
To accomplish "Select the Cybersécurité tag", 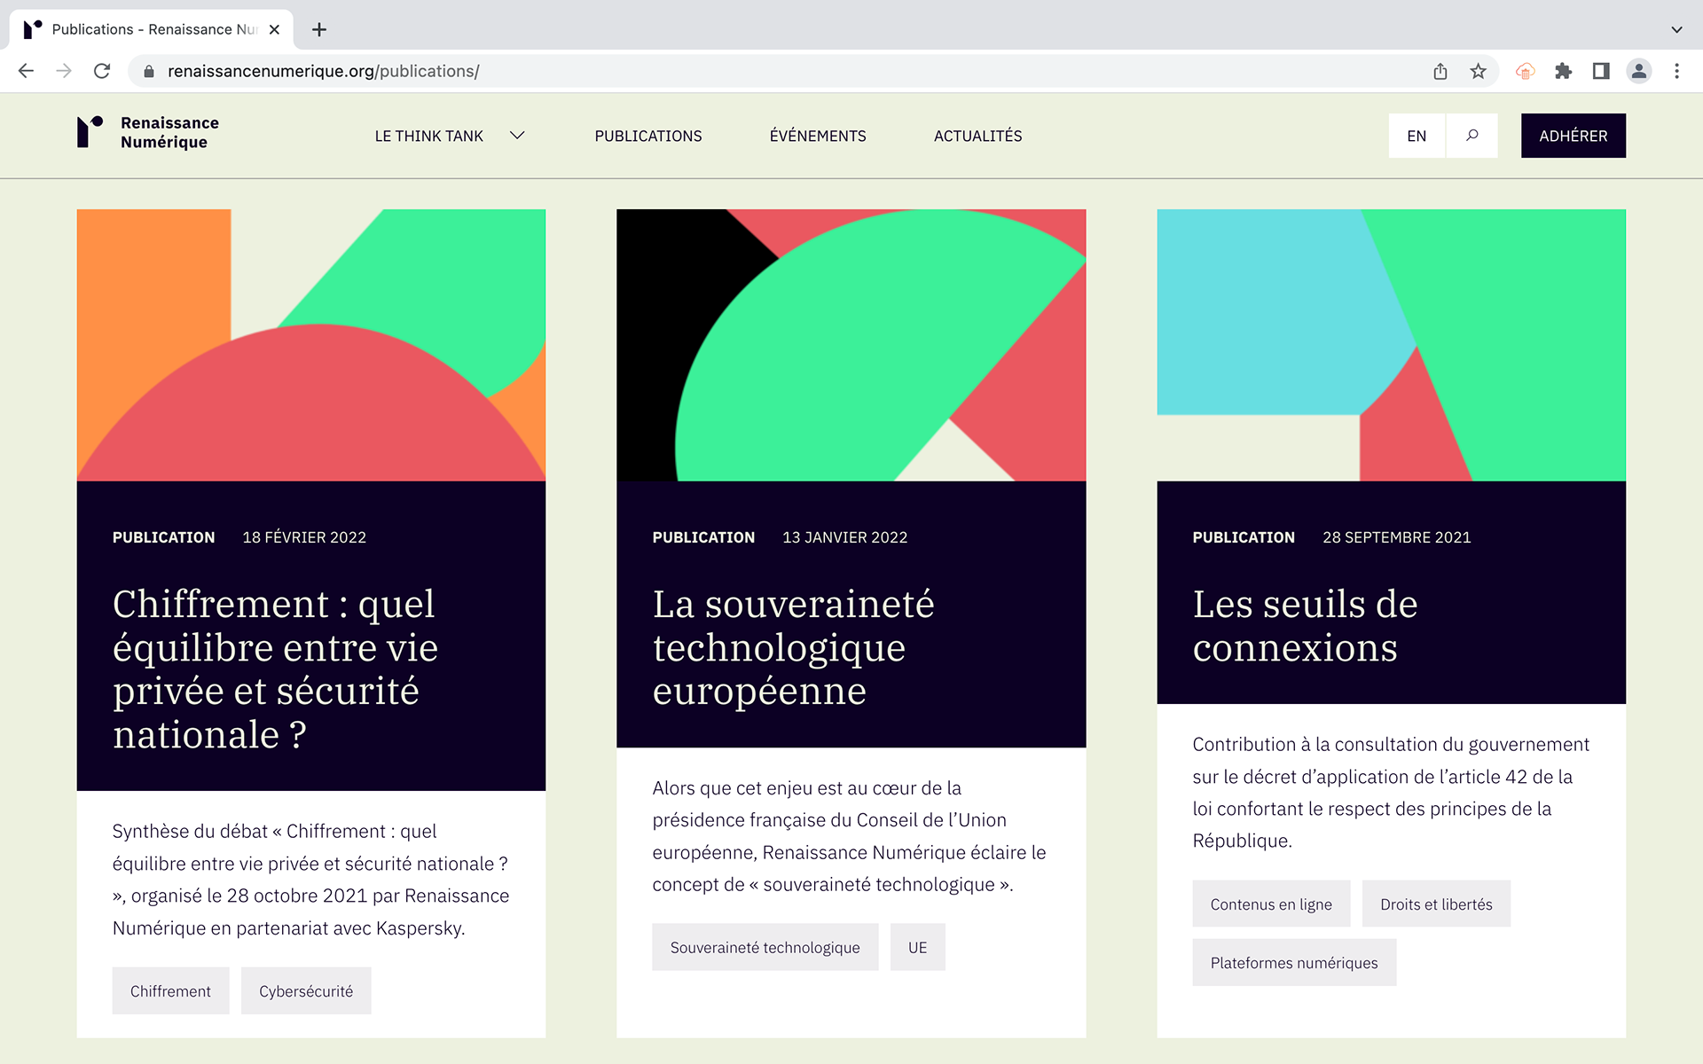I will coord(306,991).
